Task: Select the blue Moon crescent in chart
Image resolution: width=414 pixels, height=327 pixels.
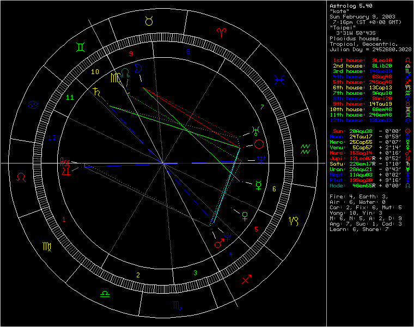Action: [138, 69]
